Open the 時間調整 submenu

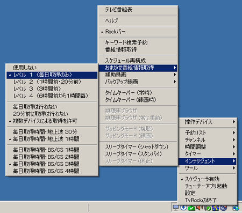pos(207,147)
